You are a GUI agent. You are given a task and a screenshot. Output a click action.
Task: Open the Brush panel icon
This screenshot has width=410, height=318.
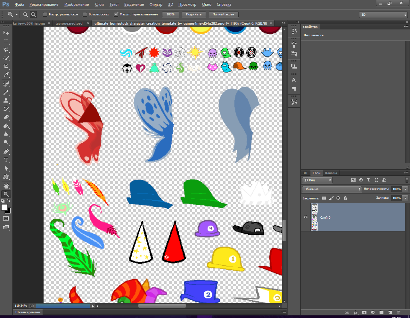point(294,54)
